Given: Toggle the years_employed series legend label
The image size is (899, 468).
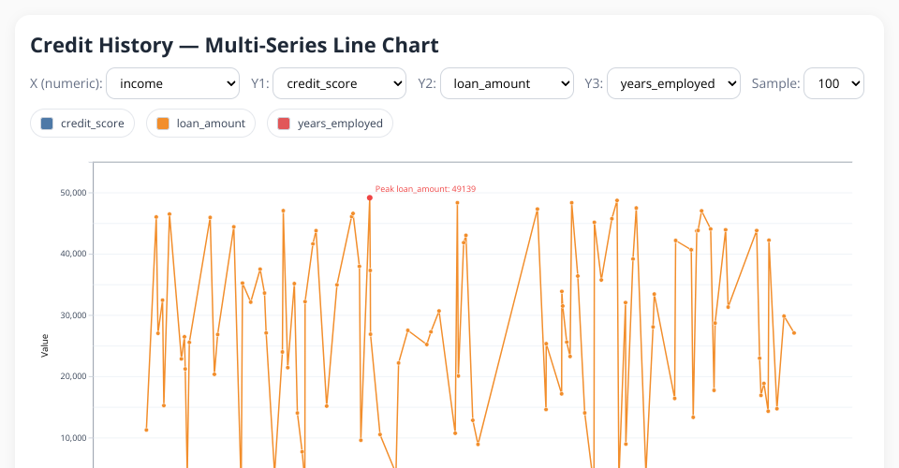Looking at the screenshot, I should (340, 124).
